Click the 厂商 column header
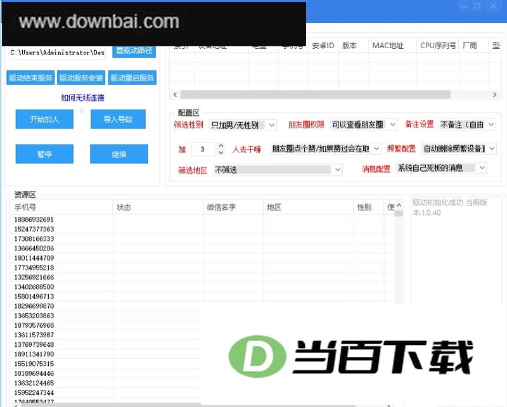507x407 pixels. click(x=473, y=46)
